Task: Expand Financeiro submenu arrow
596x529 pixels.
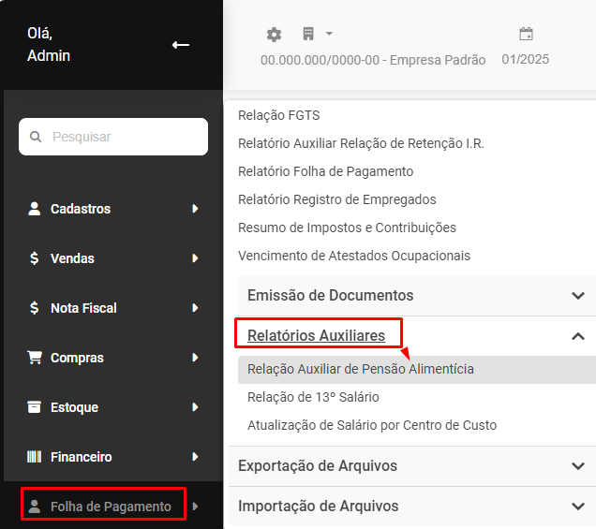Action: click(195, 457)
